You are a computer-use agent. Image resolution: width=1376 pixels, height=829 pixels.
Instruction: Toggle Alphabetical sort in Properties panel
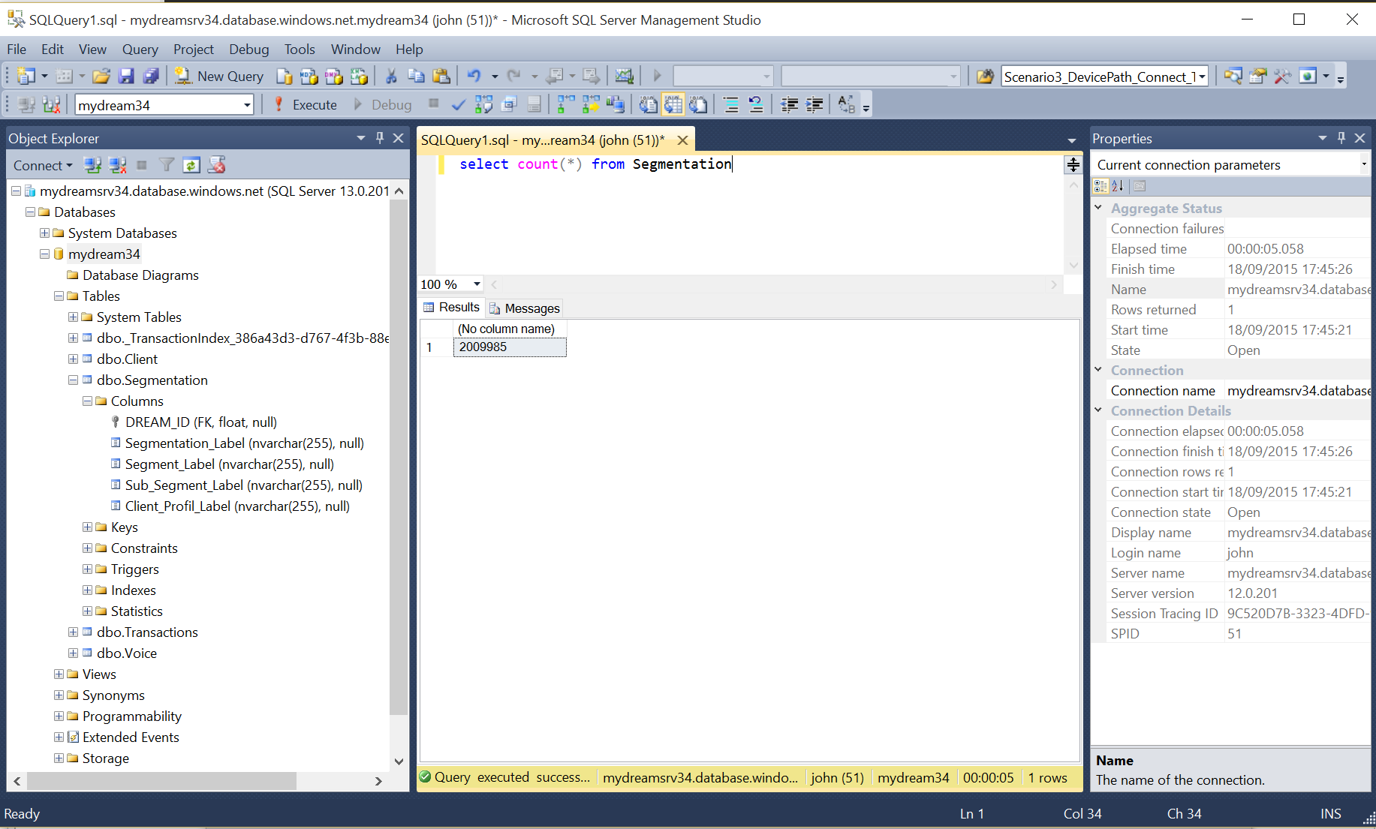[1118, 186]
